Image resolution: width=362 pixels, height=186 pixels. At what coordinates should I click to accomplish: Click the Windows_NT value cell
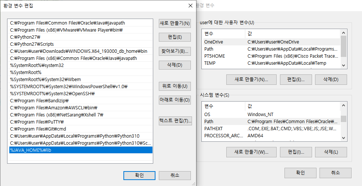pos(261,115)
